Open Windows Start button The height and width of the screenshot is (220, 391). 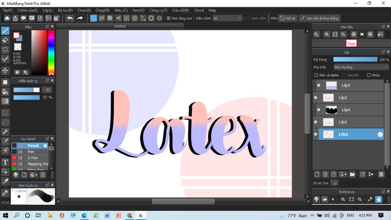click(x=5, y=215)
